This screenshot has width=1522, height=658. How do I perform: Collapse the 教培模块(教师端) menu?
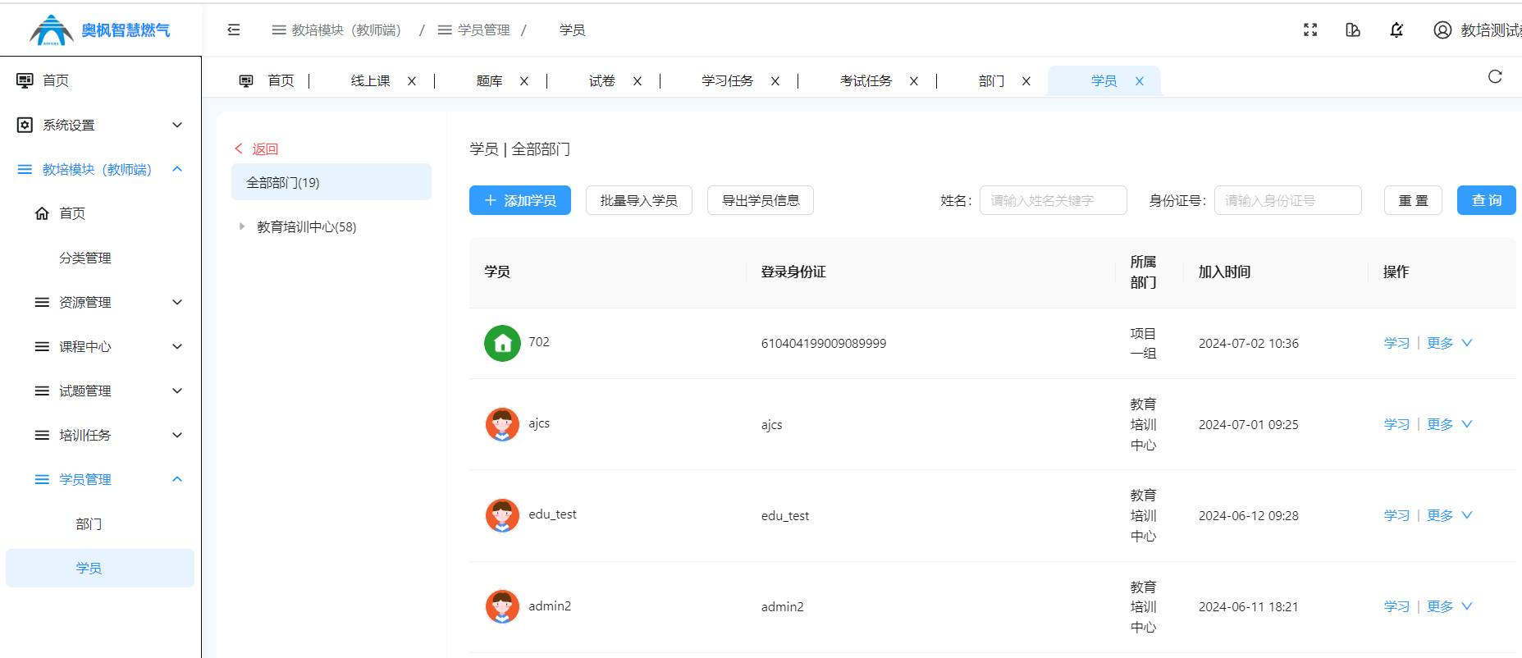coord(177,169)
